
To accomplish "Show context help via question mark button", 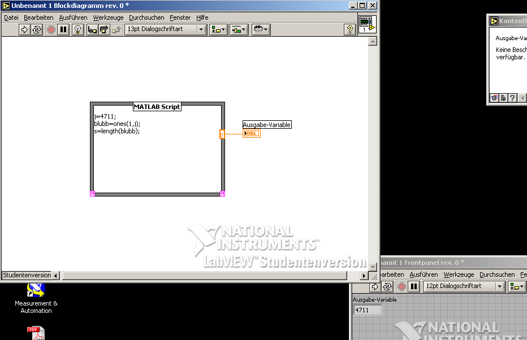I will tap(350, 29).
